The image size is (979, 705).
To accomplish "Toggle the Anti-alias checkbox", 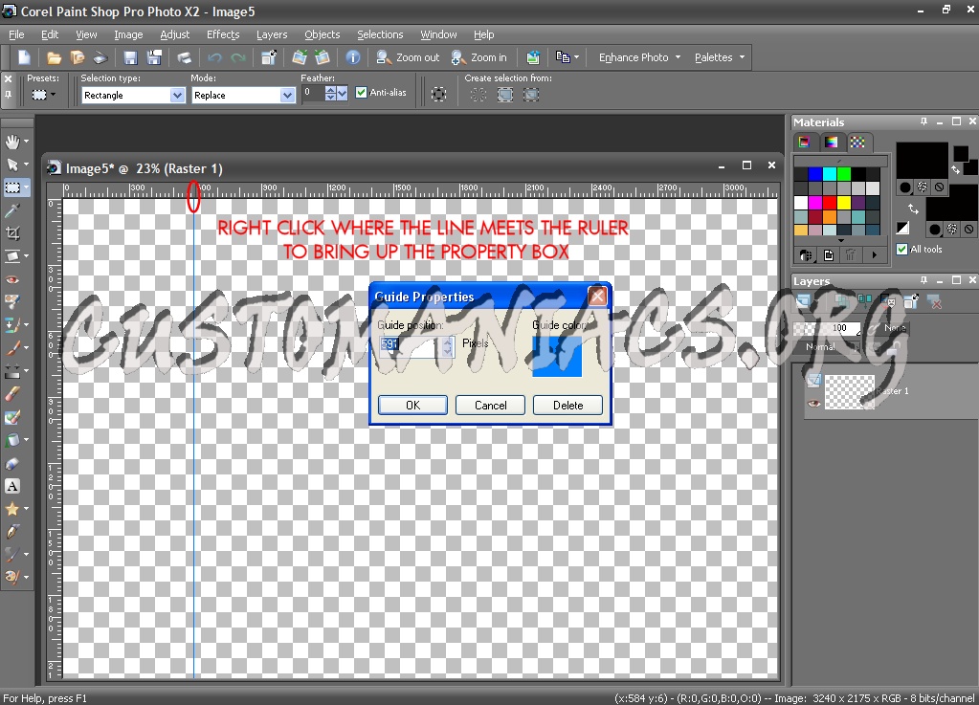I will tap(361, 93).
